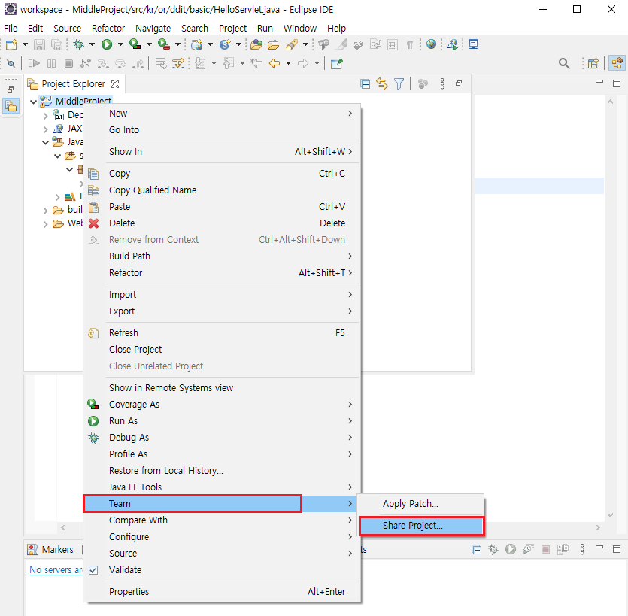The height and width of the screenshot is (616, 628).
Task: Click the green bug Debug icon
Action: click(x=78, y=44)
